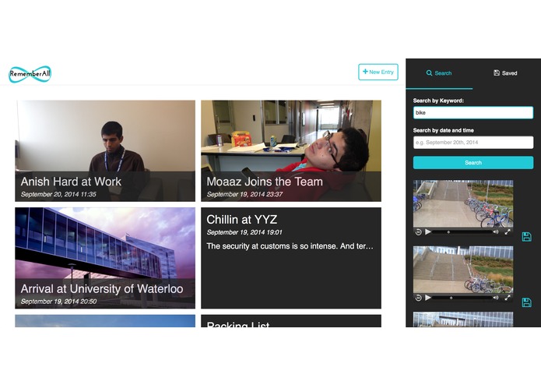Save the second bike video result
The height and width of the screenshot is (385, 541).
[526, 302]
